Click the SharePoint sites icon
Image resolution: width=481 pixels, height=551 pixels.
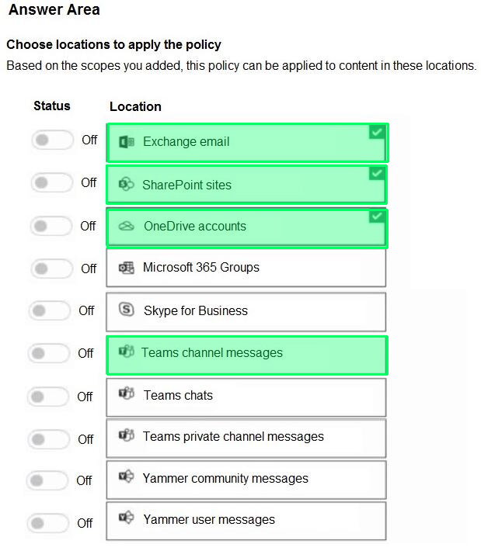[127, 184]
